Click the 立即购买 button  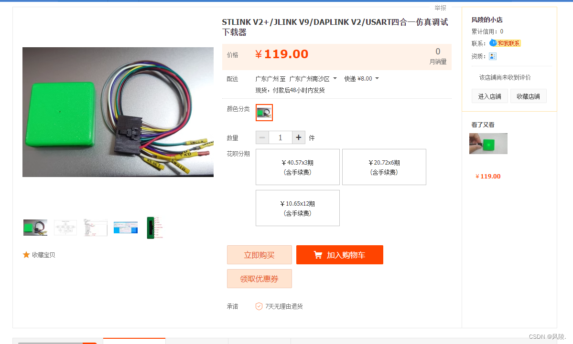pos(259,255)
